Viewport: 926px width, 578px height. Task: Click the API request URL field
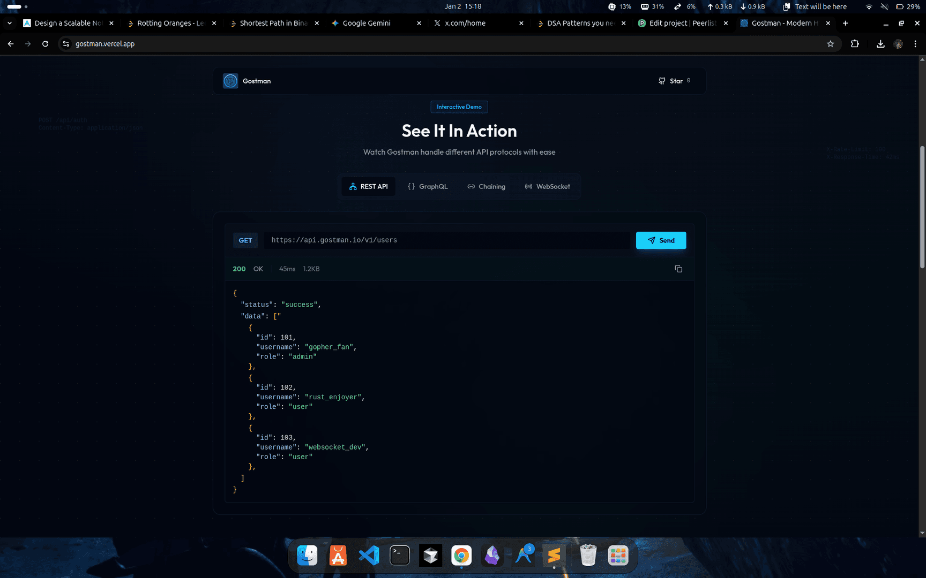[447, 240]
